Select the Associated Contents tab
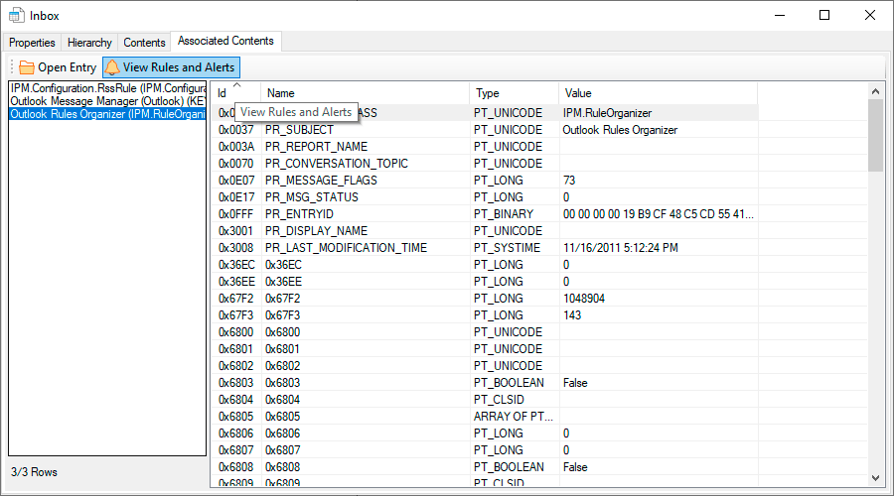 225,41
